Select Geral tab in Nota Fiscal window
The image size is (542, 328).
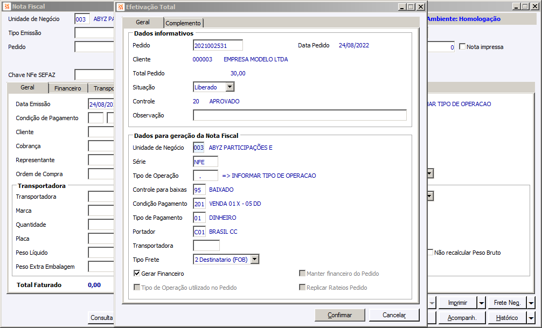pyautogui.click(x=27, y=87)
